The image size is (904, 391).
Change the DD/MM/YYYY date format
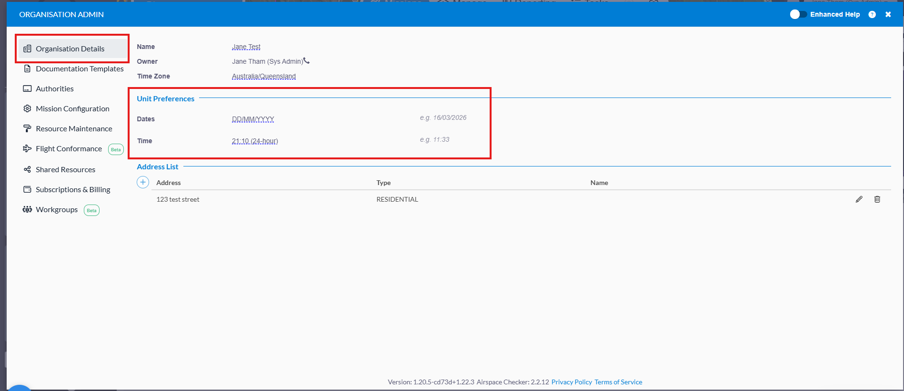click(253, 119)
